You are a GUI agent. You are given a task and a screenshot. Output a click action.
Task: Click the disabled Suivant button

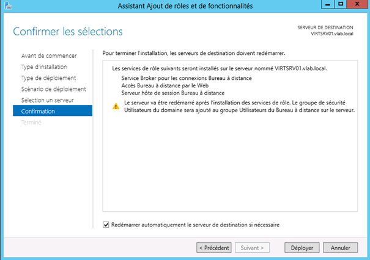tap(251, 248)
